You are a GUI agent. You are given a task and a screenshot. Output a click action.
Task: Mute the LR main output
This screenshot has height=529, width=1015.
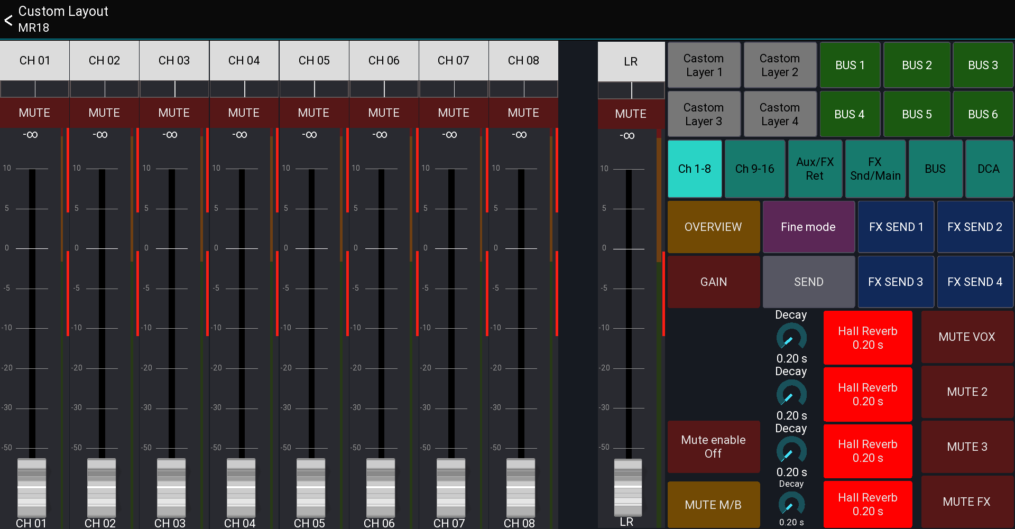631,114
